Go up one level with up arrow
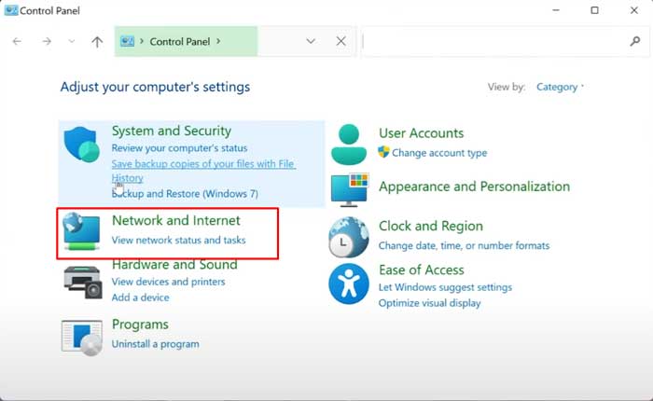 click(98, 42)
